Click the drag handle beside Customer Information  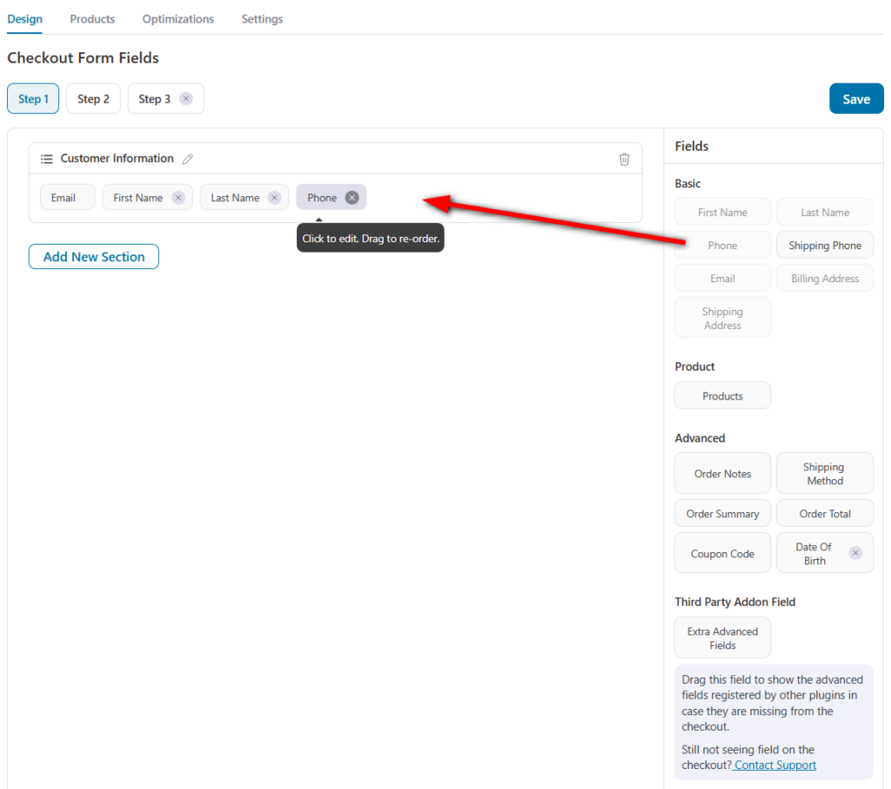click(x=46, y=158)
